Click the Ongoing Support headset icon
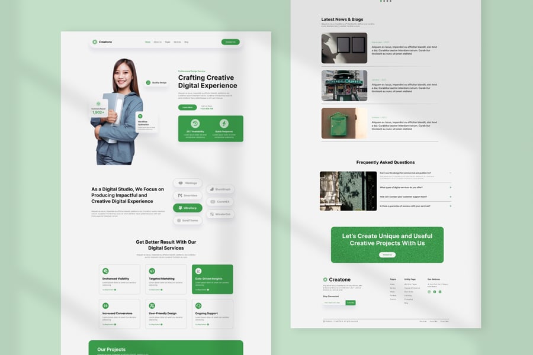The height and width of the screenshot is (355, 533). pyautogui.click(x=198, y=305)
